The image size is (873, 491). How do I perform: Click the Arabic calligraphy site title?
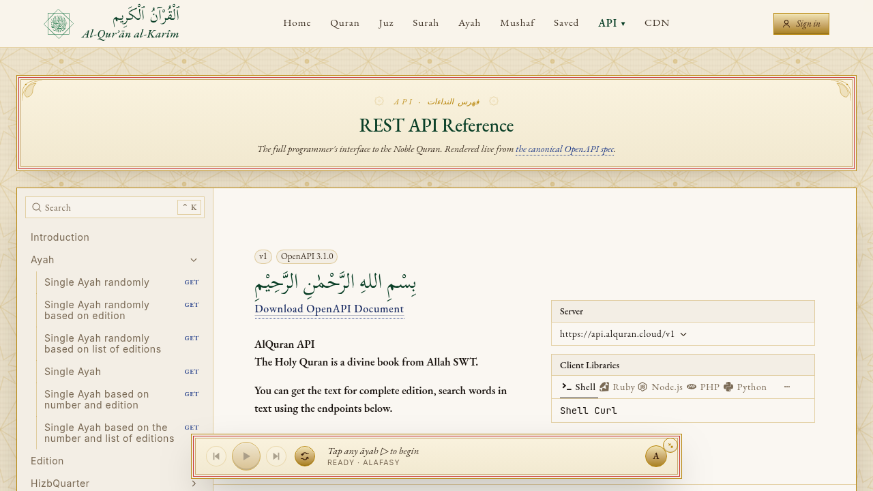pos(146,15)
